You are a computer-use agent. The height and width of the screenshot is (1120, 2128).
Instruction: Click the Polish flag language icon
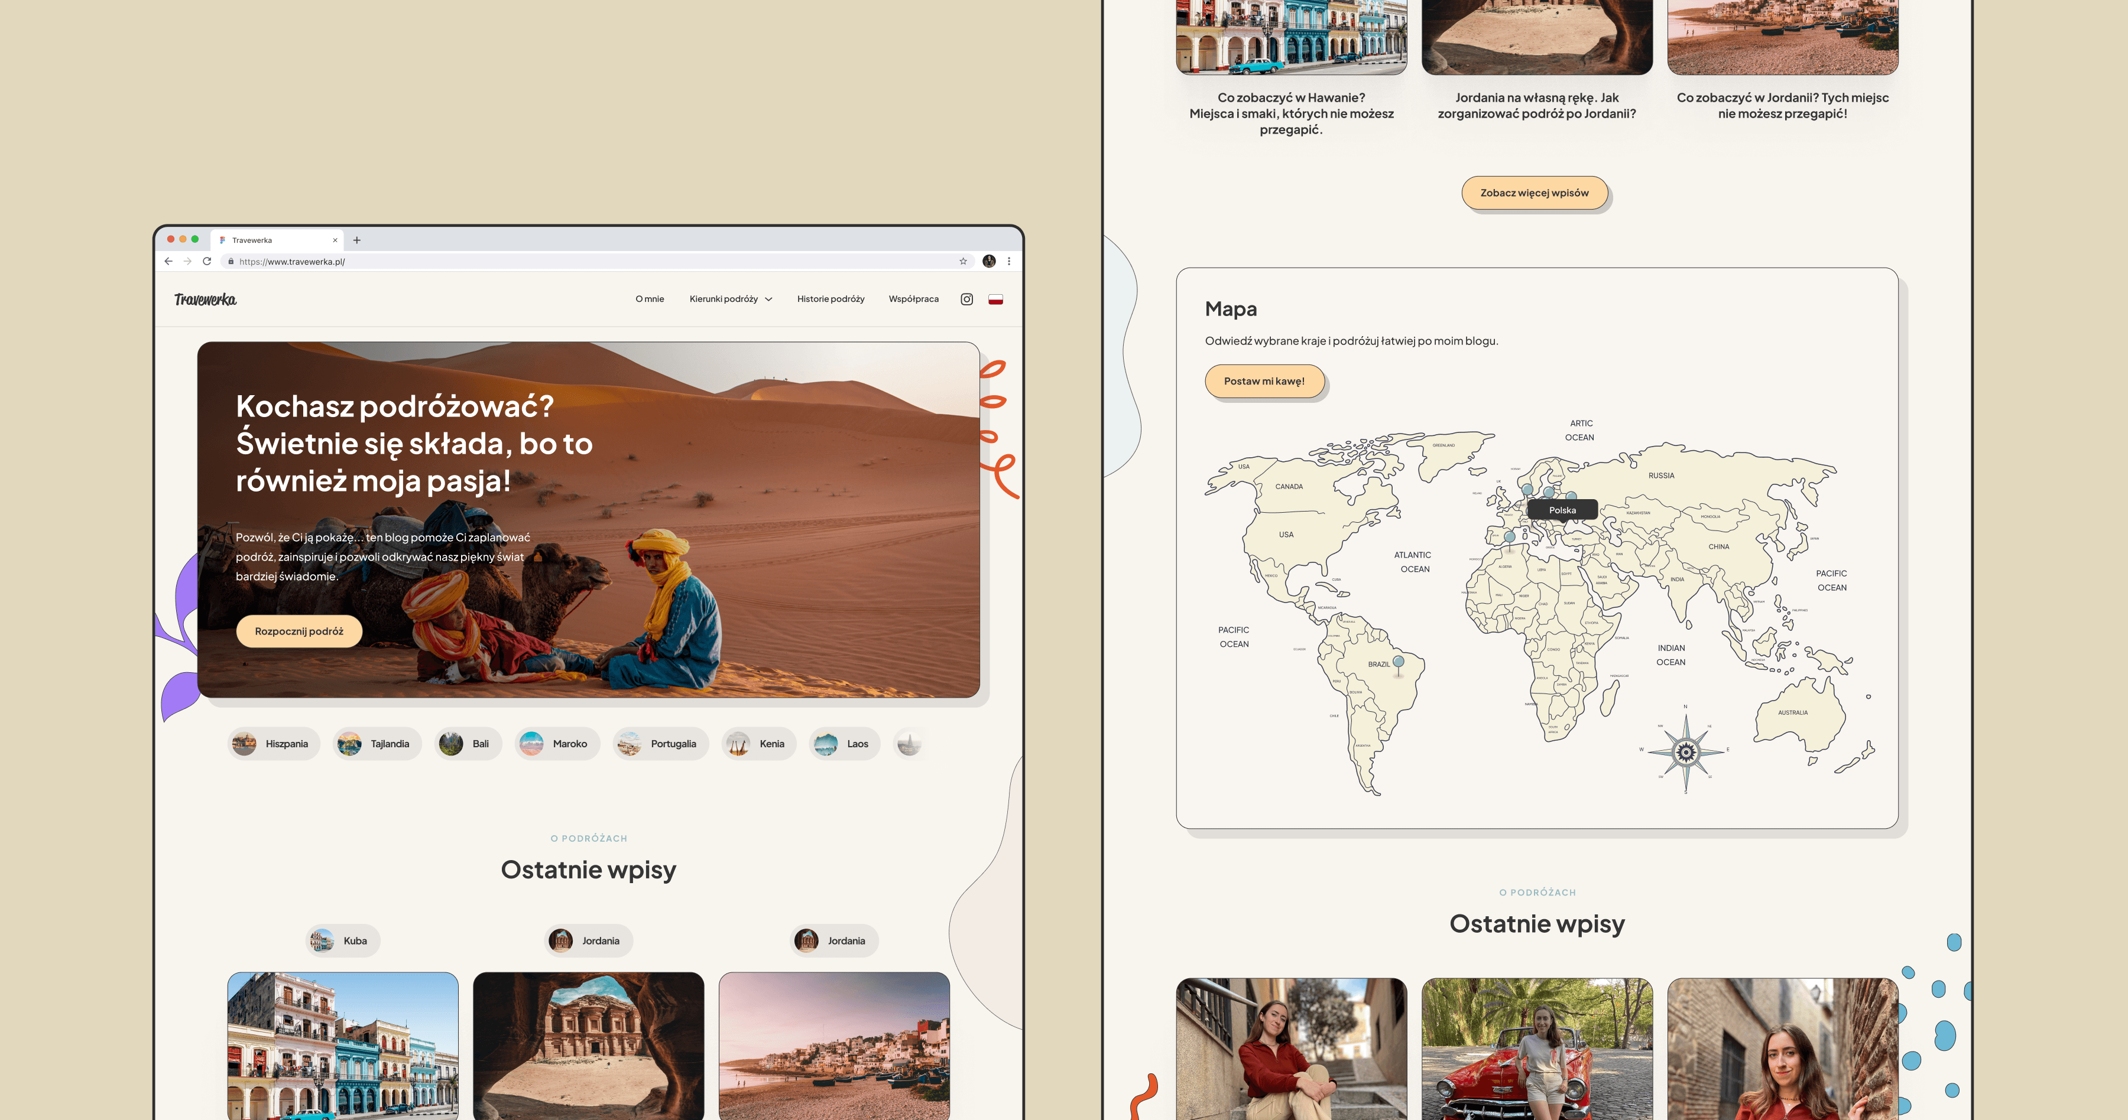(995, 299)
